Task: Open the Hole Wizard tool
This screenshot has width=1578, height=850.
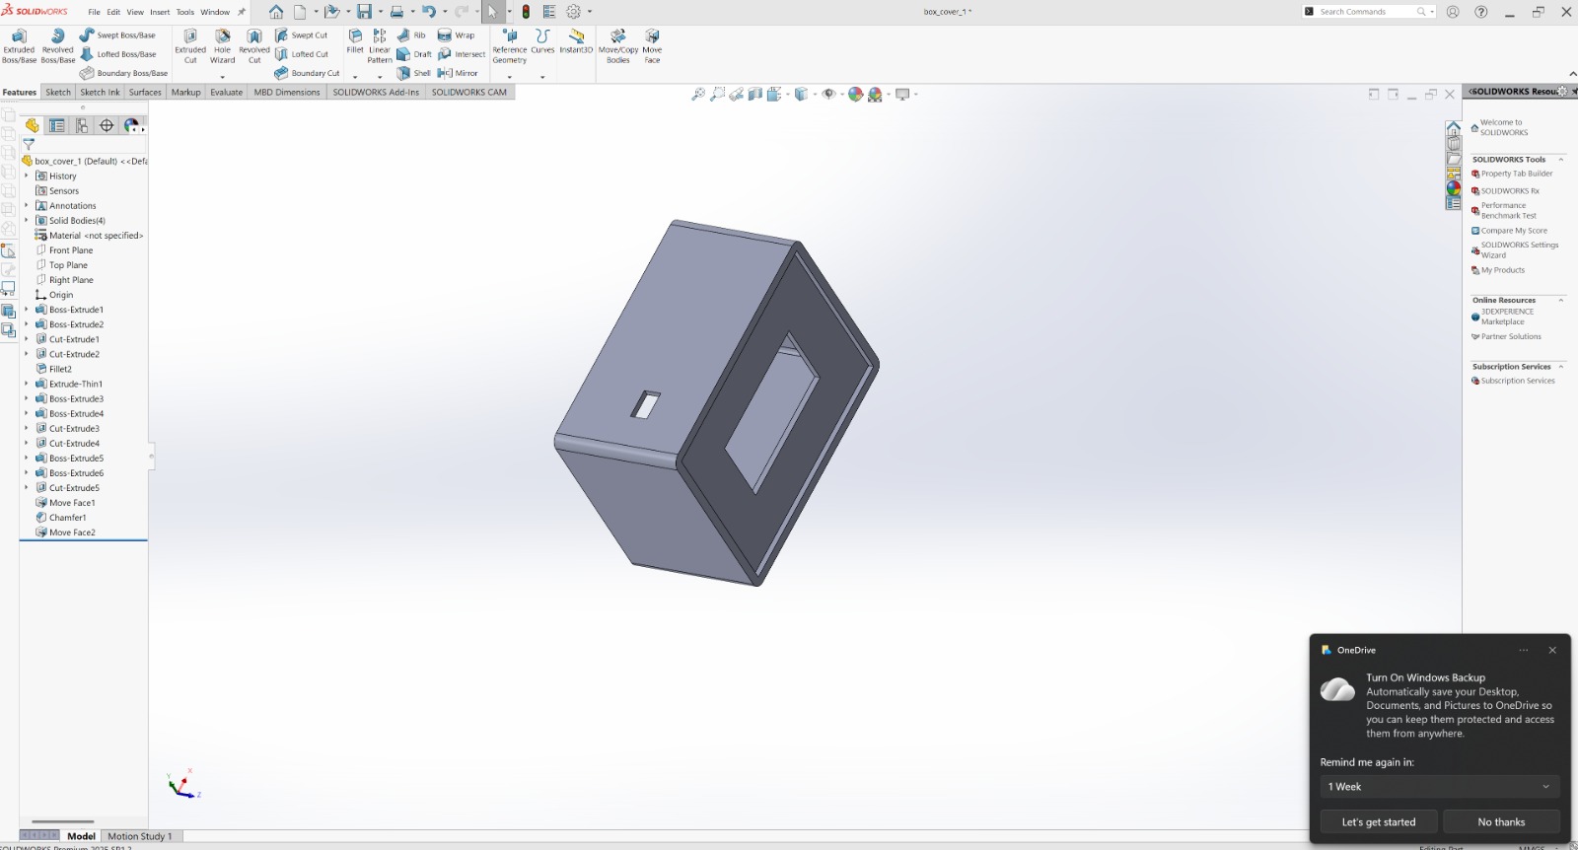Action: point(222,46)
